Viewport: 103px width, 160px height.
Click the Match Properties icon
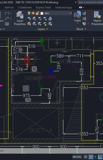97,18
